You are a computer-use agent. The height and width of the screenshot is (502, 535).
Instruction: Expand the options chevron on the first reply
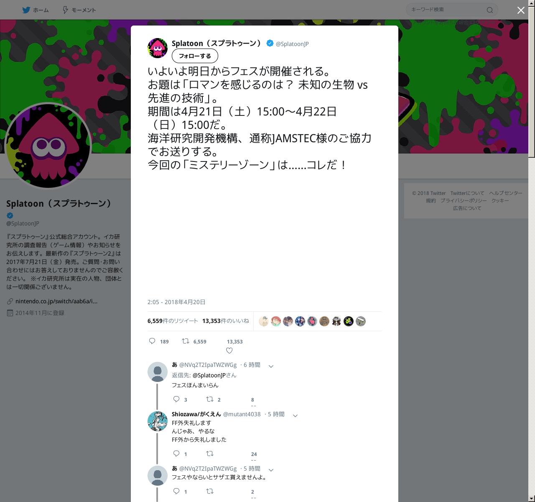click(x=271, y=366)
